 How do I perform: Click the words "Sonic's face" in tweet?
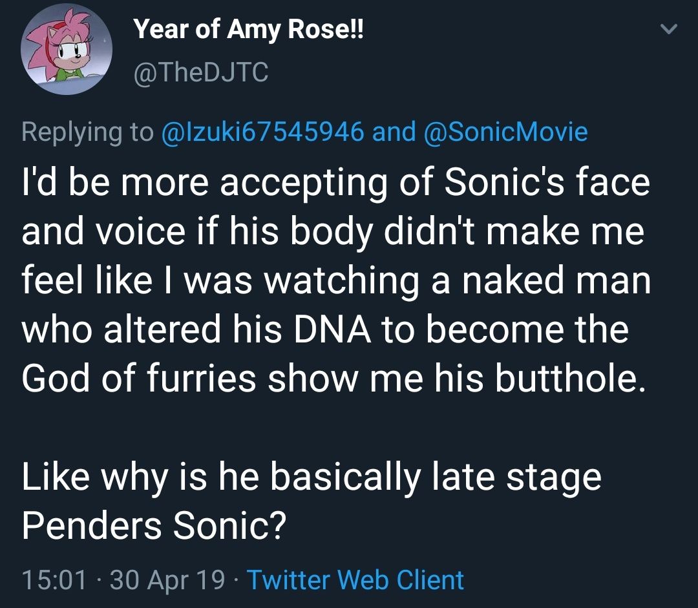545,183
